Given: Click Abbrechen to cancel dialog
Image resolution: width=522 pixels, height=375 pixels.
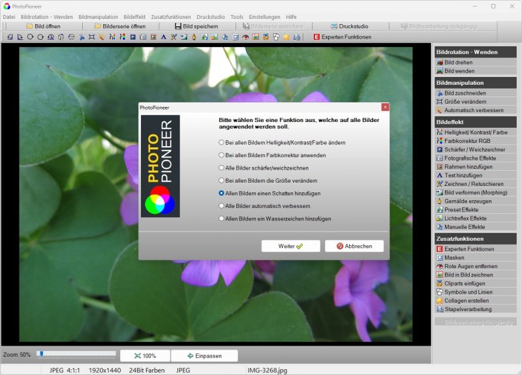Looking at the screenshot, I should [x=354, y=247].
